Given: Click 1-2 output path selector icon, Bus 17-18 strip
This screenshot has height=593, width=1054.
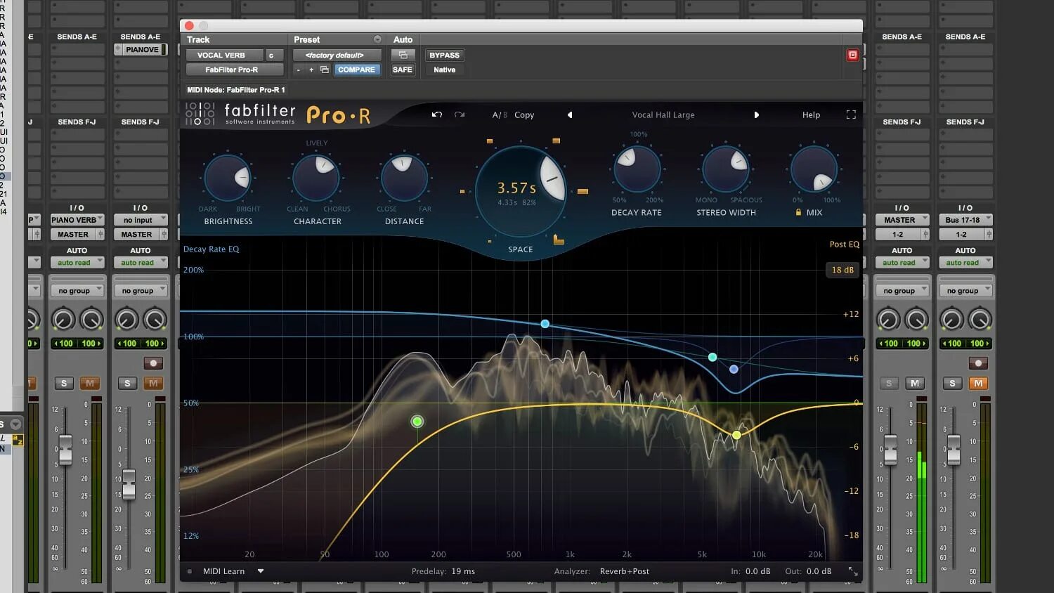Looking at the screenshot, I should tap(989, 234).
